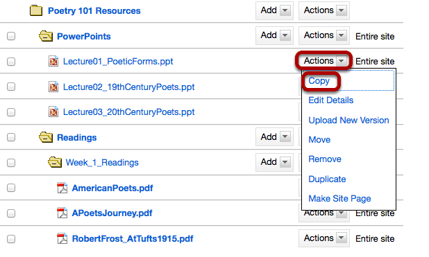Open the Add dropdown for Poetry 101 Resources

click(274, 10)
